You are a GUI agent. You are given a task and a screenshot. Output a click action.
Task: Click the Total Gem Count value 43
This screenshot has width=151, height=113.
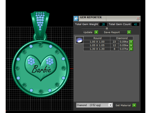click(136, 24)
